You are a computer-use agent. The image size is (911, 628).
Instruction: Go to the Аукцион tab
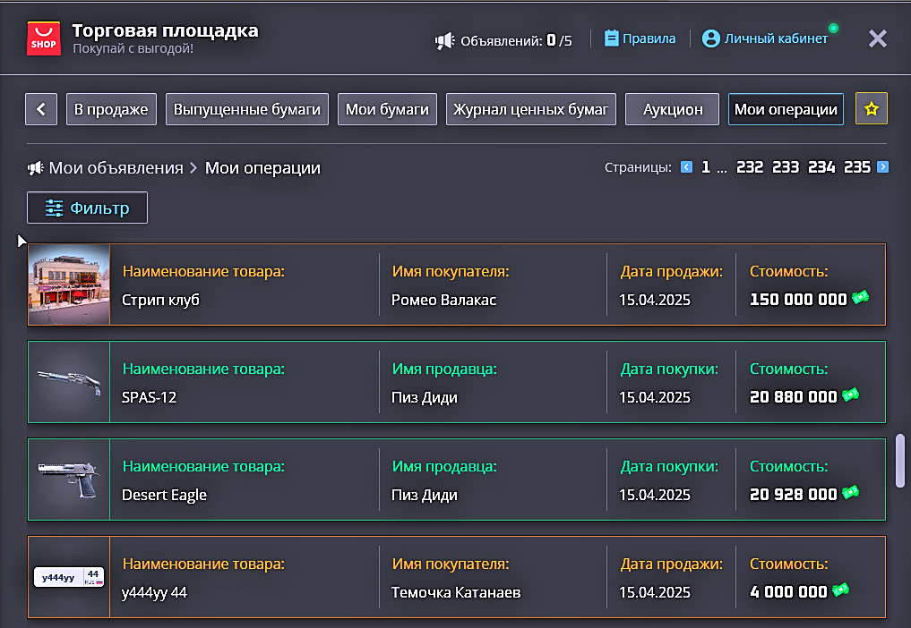672,109
